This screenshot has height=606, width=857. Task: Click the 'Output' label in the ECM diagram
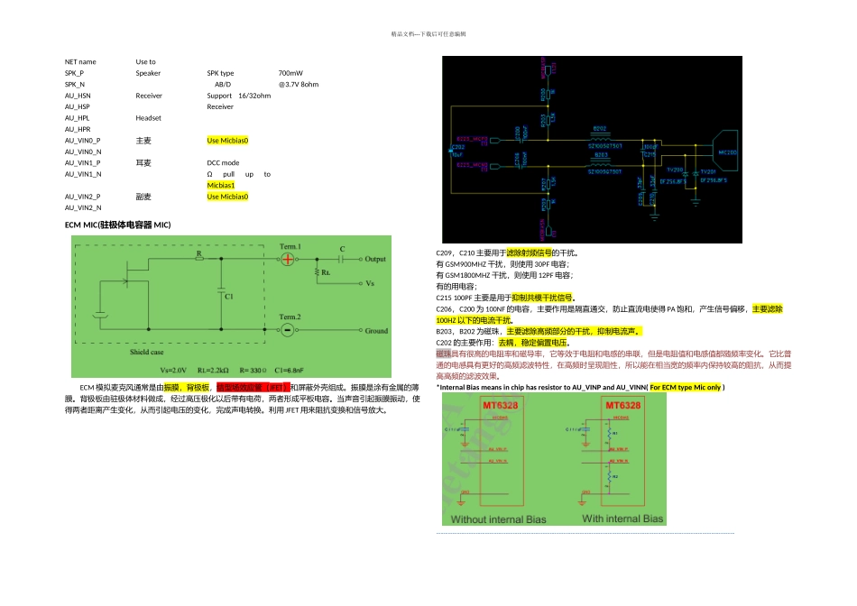pos(375,259)
